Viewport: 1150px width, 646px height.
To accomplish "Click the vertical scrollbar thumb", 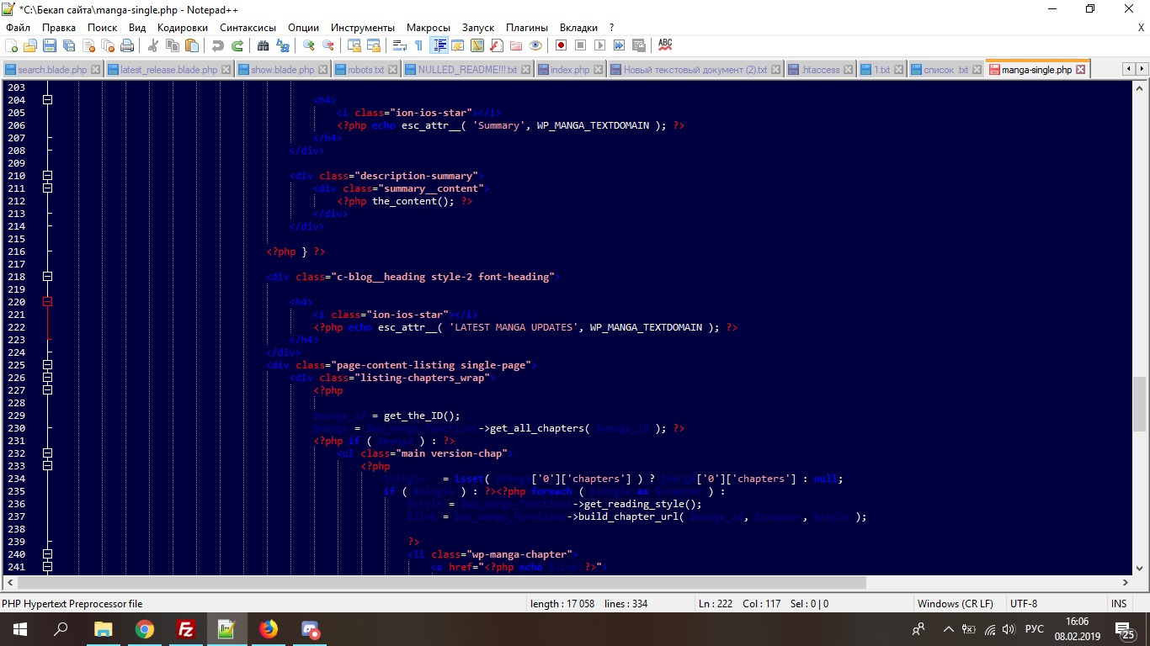I will [1139, 405].
